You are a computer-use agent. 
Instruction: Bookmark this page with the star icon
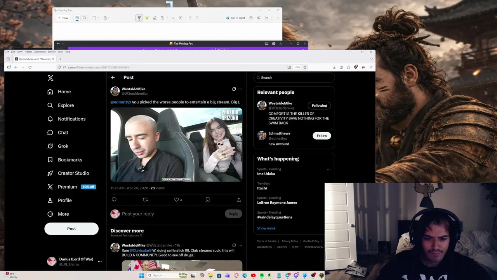[305, 67]
